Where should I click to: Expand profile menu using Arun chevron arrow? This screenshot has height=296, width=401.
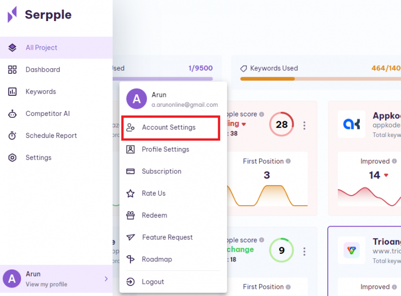tap(106, 279)
